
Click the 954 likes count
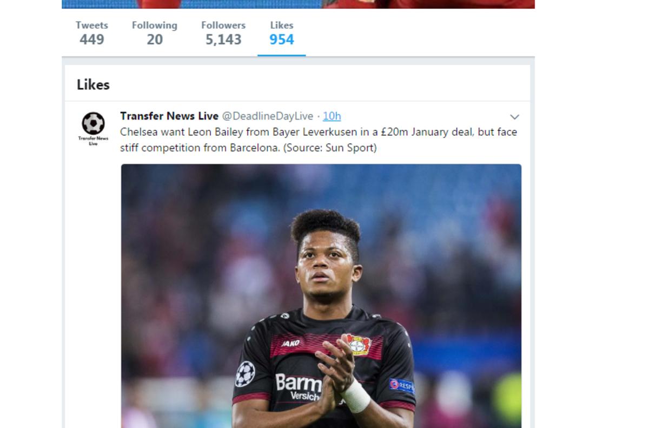click(281, 39)
